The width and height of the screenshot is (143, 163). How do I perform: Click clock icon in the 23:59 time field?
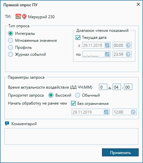pyautogui.click(x=128, y=54)
